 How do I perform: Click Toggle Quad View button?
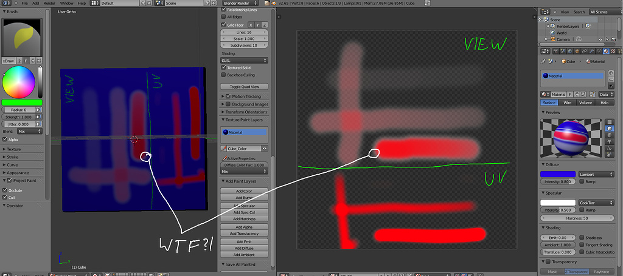(x=244, y=86)
